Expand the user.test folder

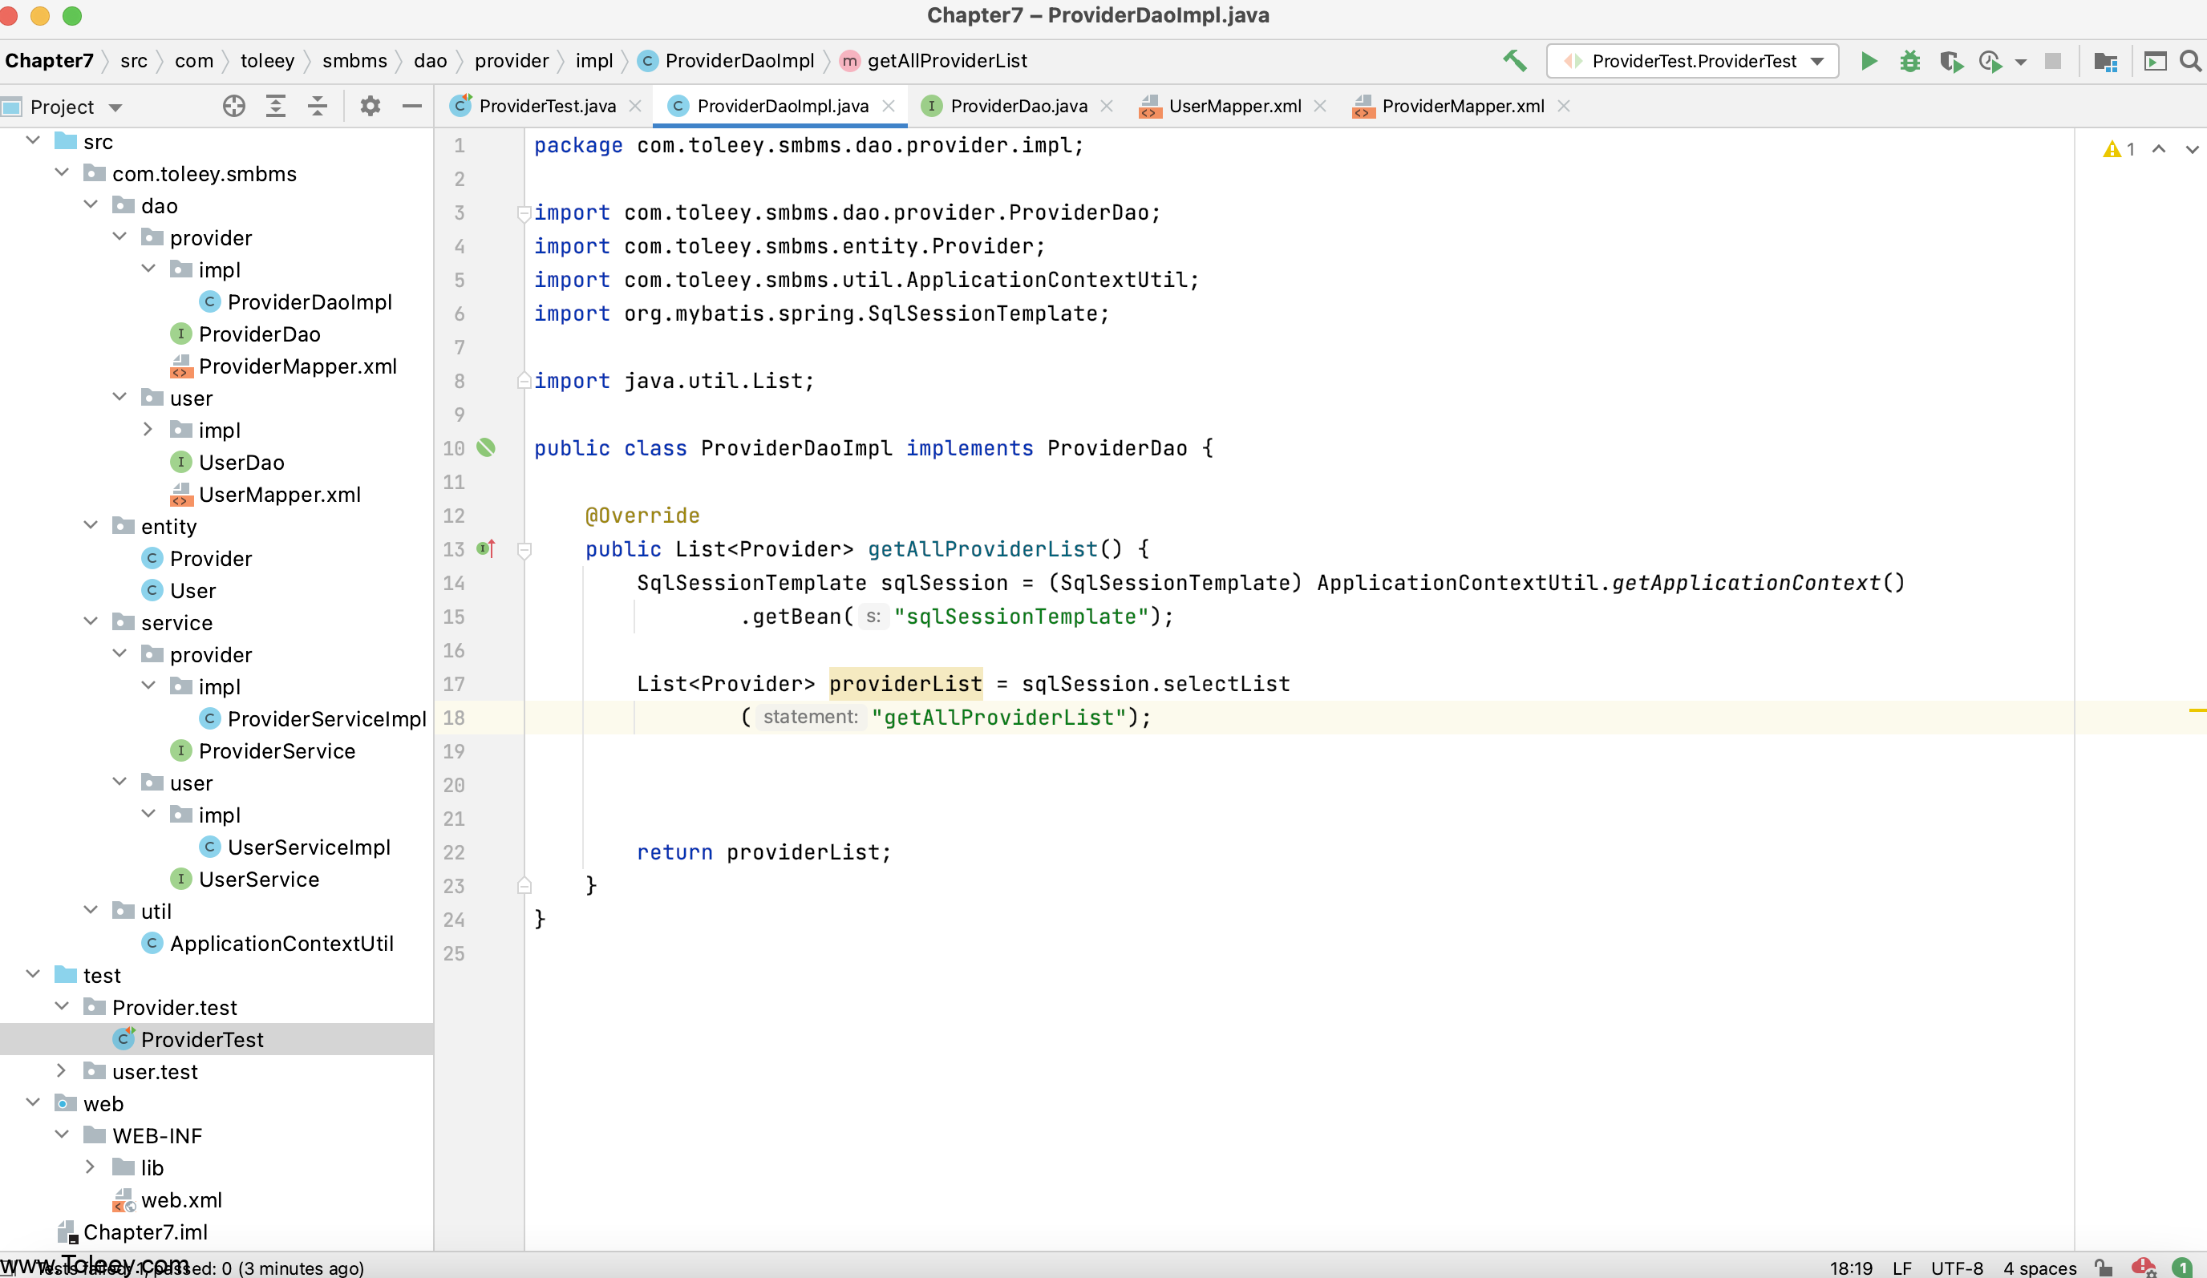coord(61,1070)
